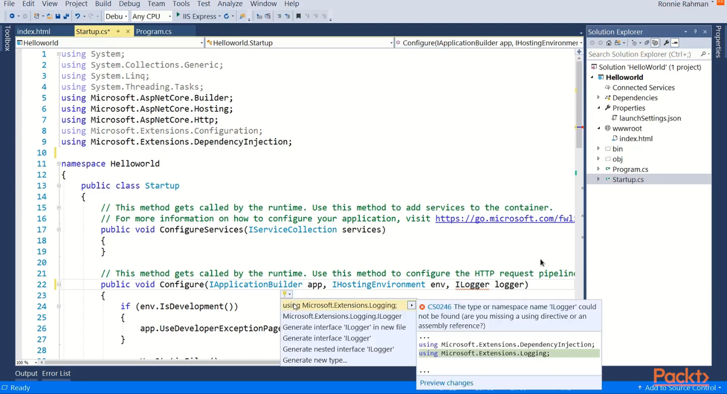Start debugging with the green play icon
The image size is (727, 394).
tap(178, 15)
